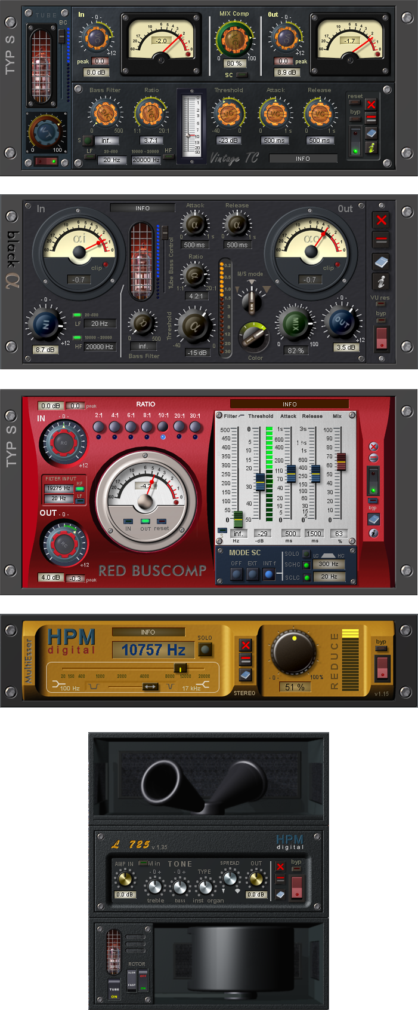The width and height of the screenshot is (418, 1010).
Task: Click the Vintage TC tube drive knob labeled 0-100
Action: tap(47, 133)
